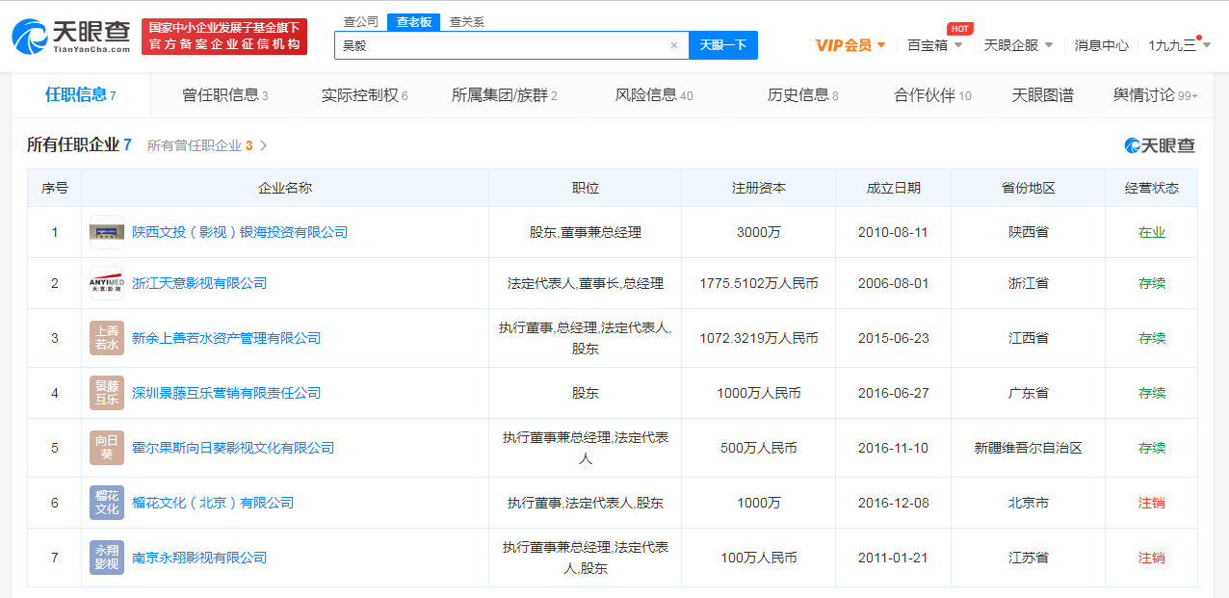1229x598 pixels.
Task: Open logo of 陕西文投（影视）银海投资有限公司
Action: point(107,232)
